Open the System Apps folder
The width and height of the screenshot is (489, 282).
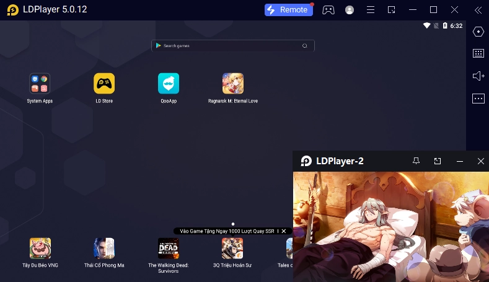[40, 84]
